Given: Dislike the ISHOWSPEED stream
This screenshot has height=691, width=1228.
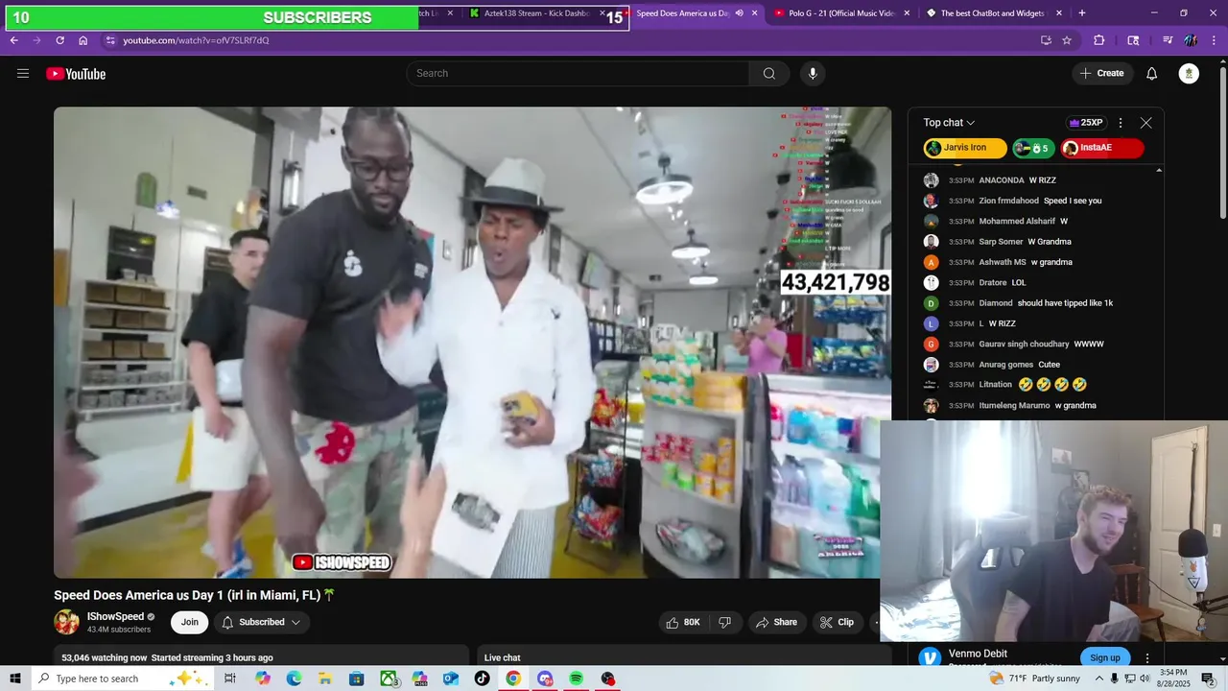Looking at the screenshot, I should pyautogui.click(x=725, y=622).
